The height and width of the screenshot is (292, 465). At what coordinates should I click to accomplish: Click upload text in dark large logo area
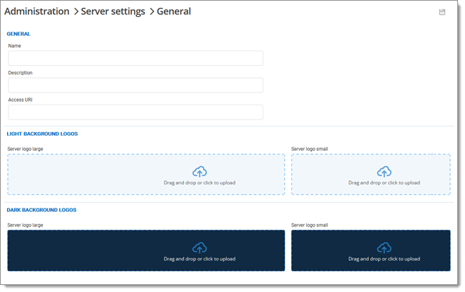[199, 259]
